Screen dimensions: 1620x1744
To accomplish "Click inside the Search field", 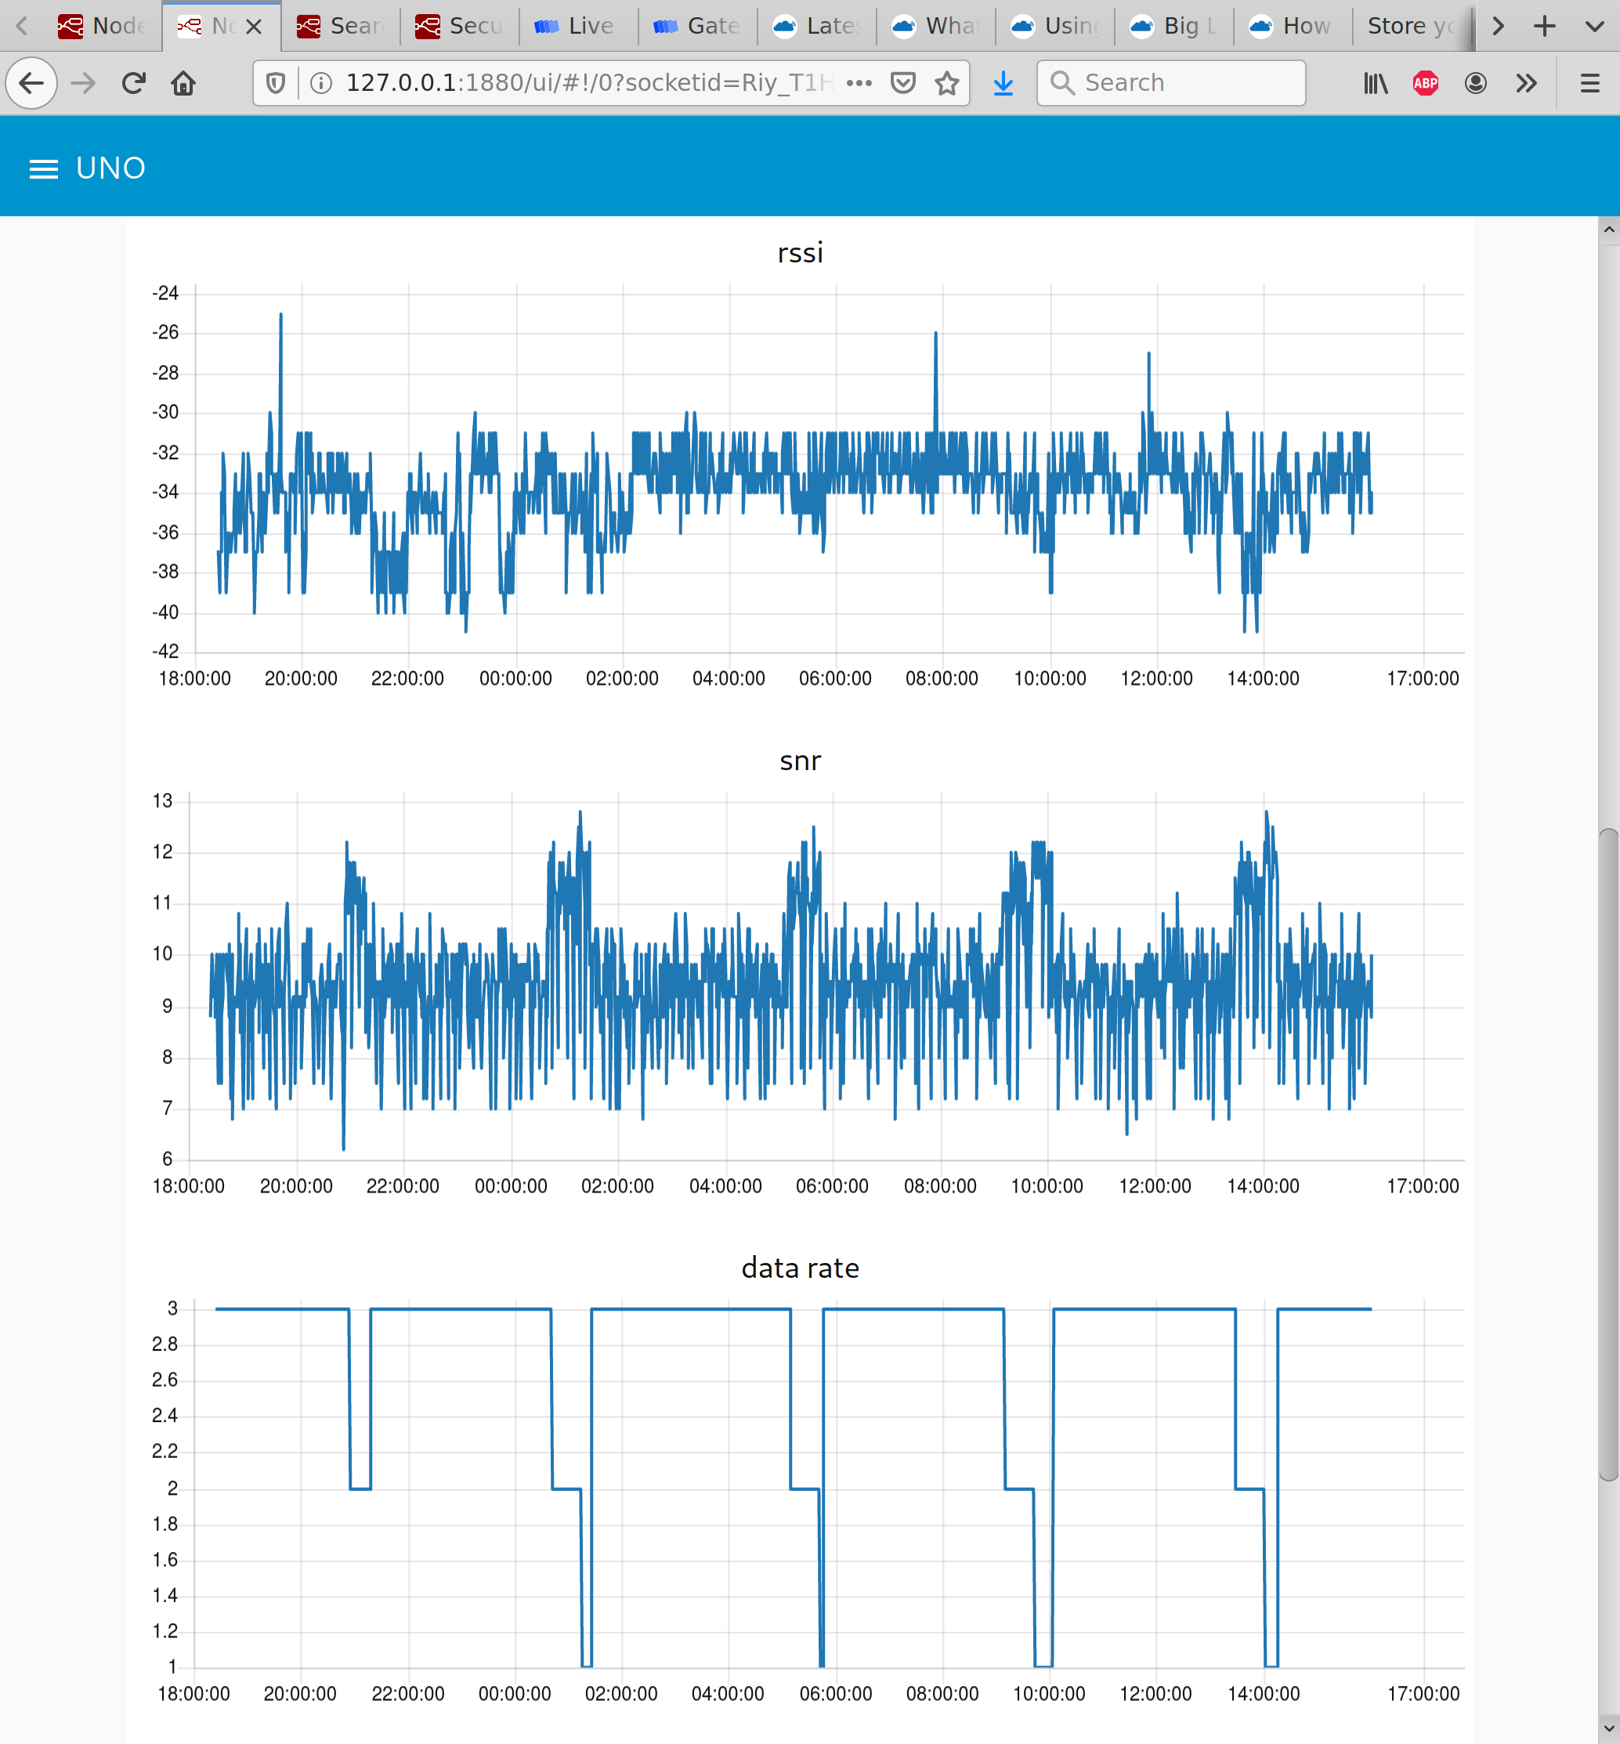I will coord(1170,82).
